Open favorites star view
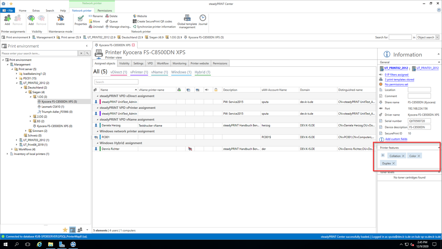442x249 pixels. (65, 230)
